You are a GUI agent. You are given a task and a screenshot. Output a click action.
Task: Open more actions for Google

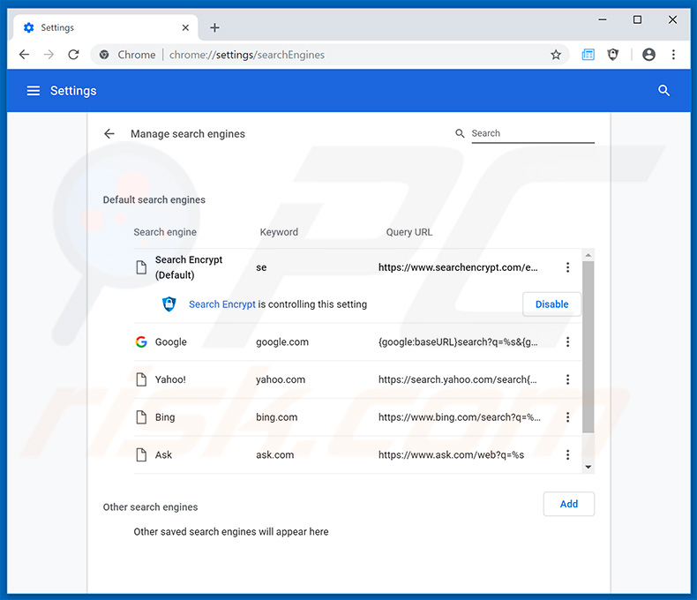(567, 341)
